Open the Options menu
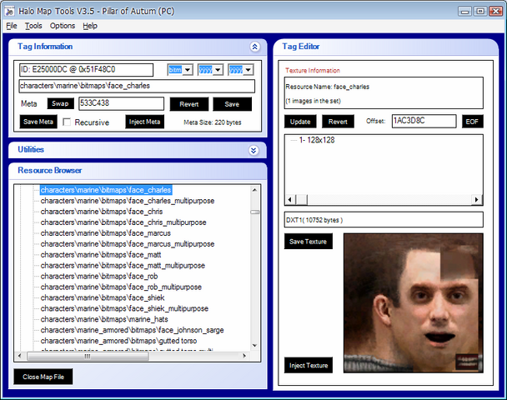Viewport: 507px width, 400px height. pos(63,26)
